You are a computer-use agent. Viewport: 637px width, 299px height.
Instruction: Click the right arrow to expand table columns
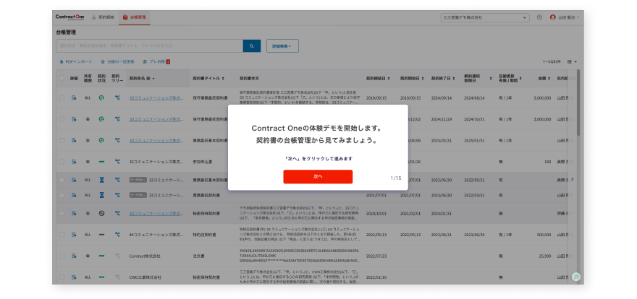pyautogui.click(x=573, y=178)
